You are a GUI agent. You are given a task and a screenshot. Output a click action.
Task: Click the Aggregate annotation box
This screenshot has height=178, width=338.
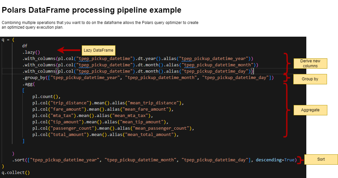[x=310, y=110]
